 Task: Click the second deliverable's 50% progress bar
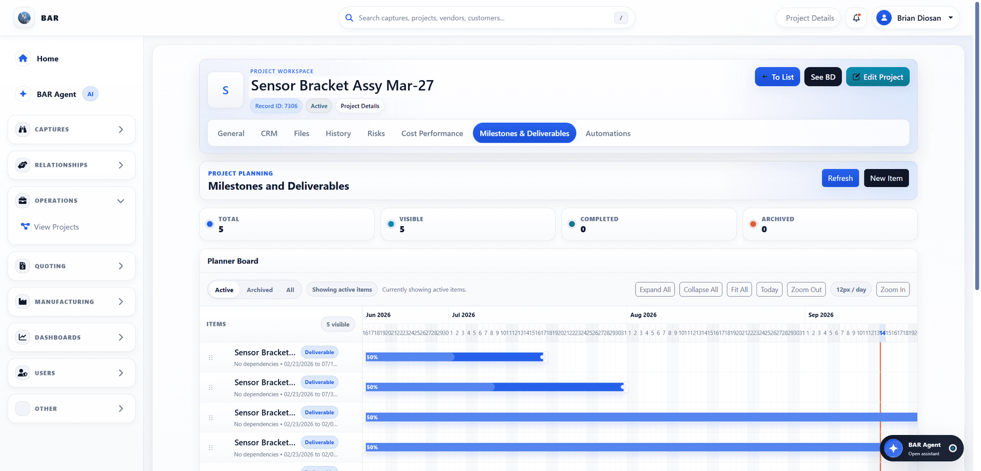tap(495, 387)
